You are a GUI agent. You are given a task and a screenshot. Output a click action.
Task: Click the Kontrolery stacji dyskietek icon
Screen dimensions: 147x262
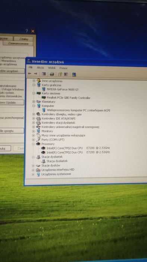click(x=38, y=123)
